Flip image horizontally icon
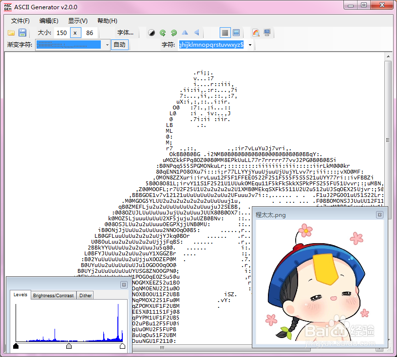Image resolution: width=397 pixels, height=357 pixels. [185, 33]
